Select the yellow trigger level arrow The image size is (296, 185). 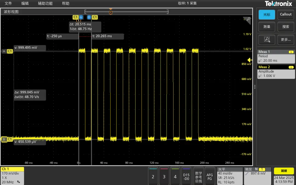pyautogui.click(x=250, y=60)
